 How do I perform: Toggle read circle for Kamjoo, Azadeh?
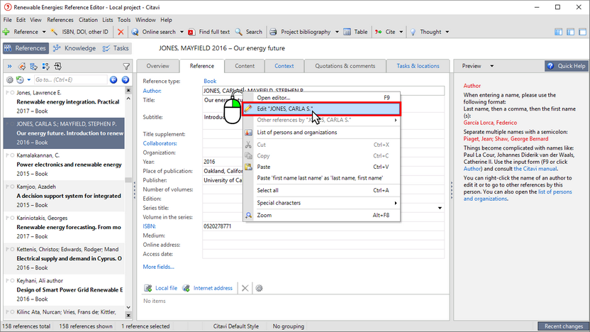13,187
